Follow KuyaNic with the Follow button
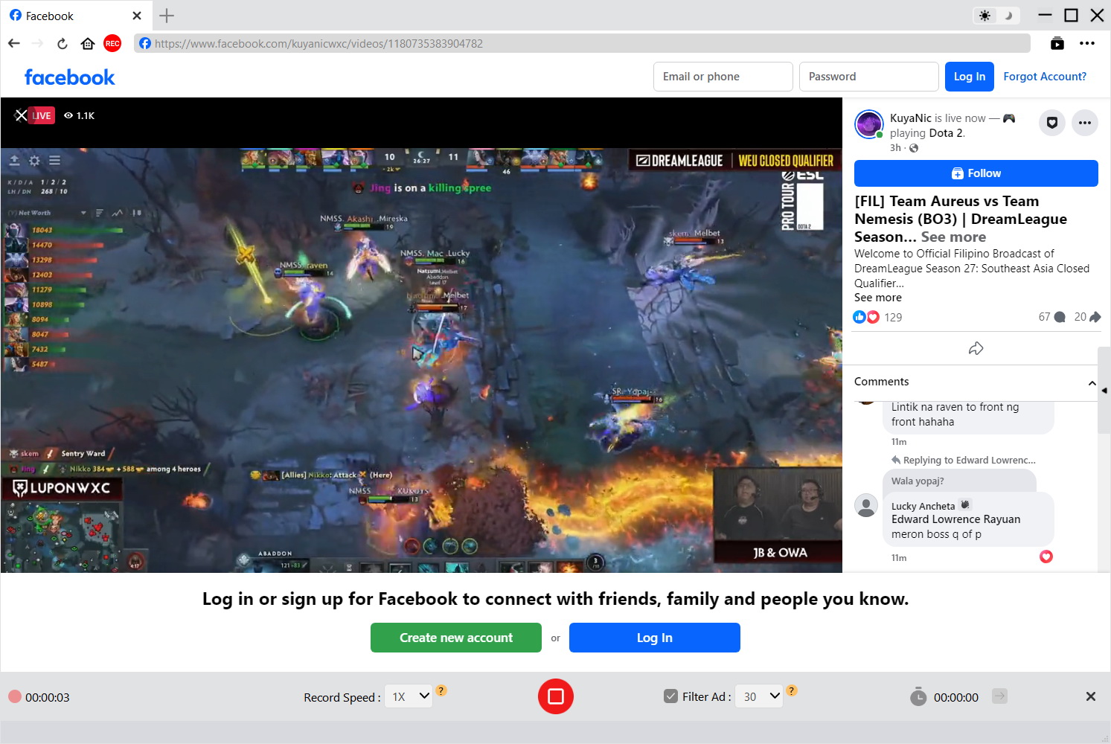Screen dimensions: 1111x744 (x=976, y=173)
